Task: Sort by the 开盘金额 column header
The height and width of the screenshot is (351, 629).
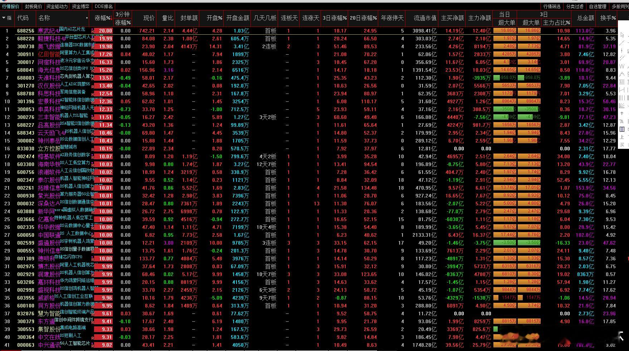Action: 238,18
